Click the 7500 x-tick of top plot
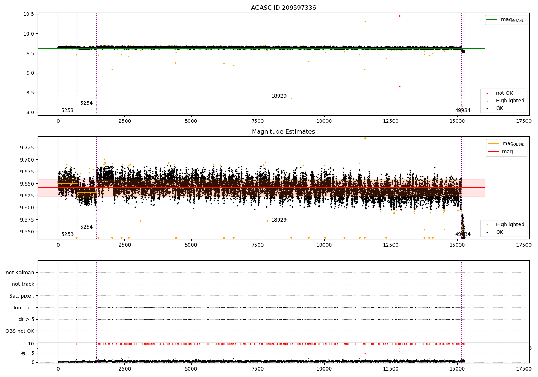 pyautogui.click(x=258, y=121)
